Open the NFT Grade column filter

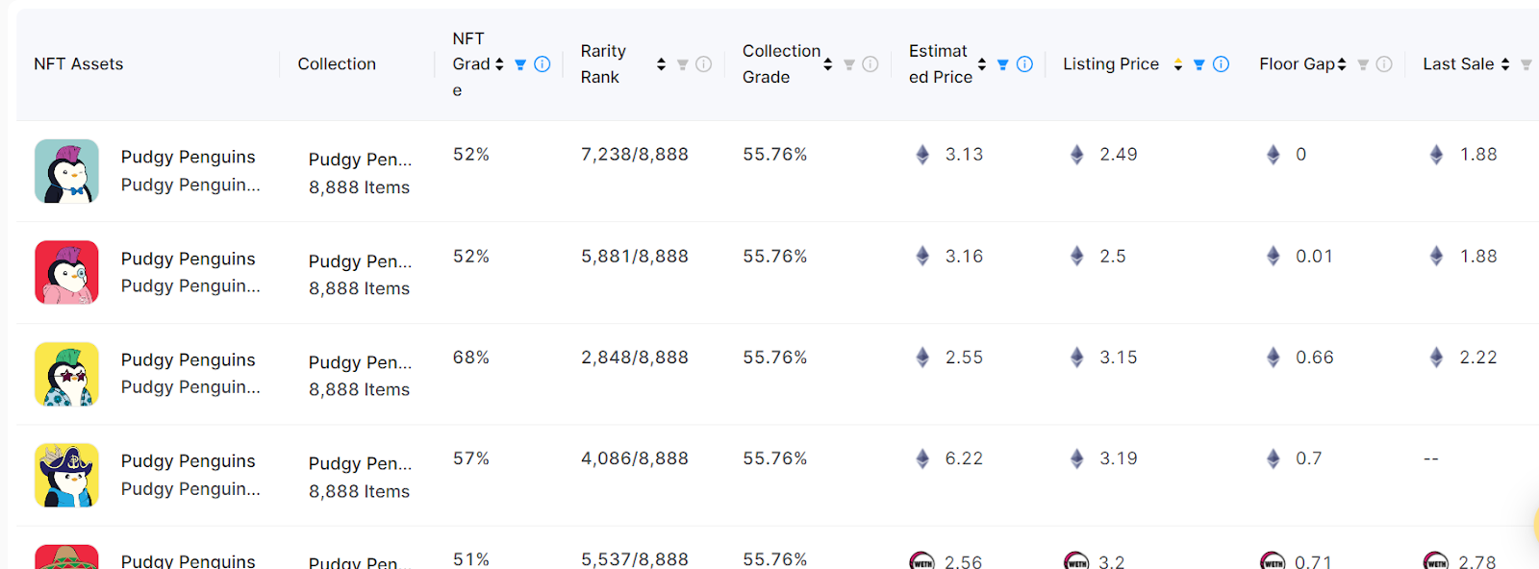[x=520, y=64]
